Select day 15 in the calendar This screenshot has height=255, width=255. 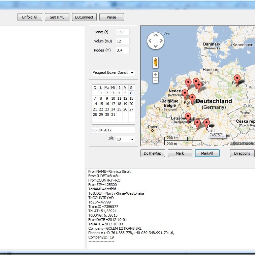[x=101, y=104]
